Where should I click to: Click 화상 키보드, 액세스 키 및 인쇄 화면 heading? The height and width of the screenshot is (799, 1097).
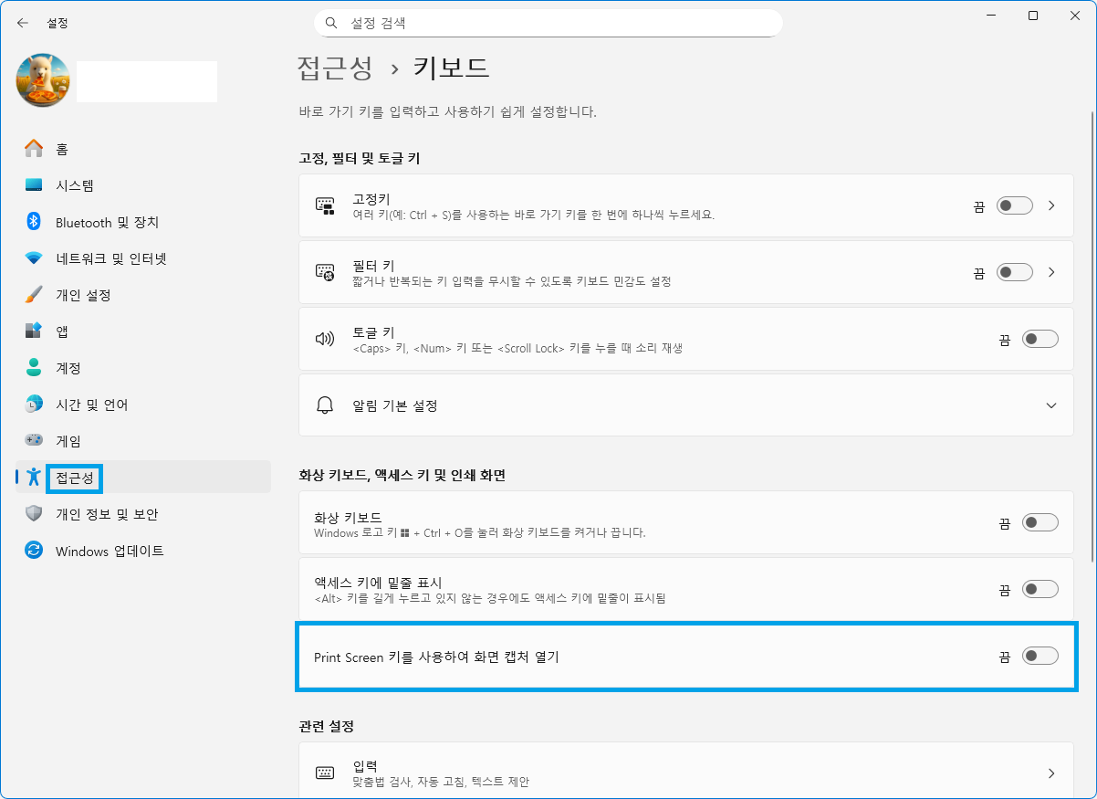(x=402, y=475)
